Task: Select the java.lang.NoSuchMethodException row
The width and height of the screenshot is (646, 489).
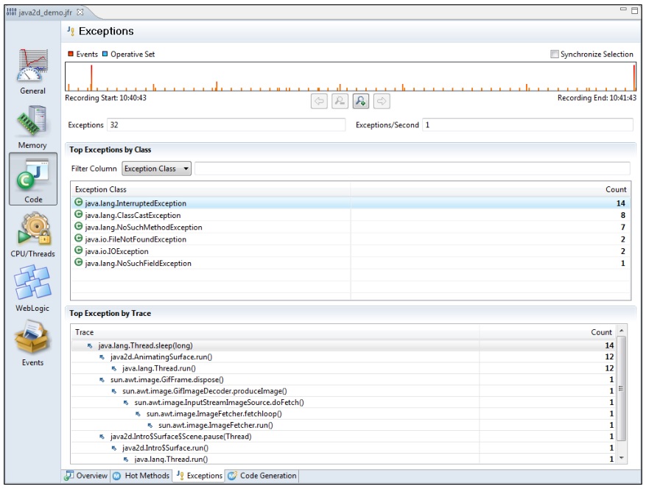Action: pos(351,227)
